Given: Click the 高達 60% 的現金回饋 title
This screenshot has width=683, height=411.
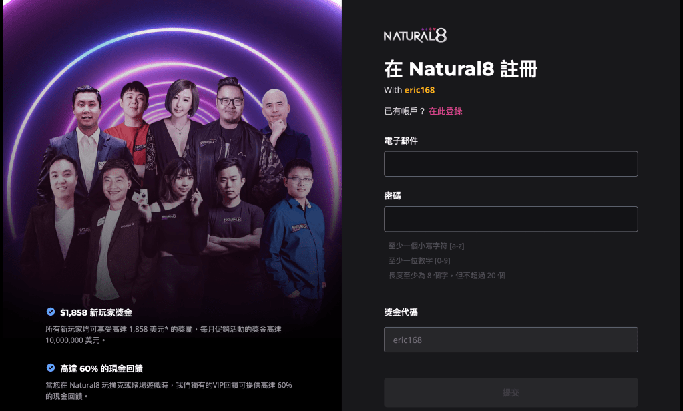Looking at the screenshot, I should 101,369.
